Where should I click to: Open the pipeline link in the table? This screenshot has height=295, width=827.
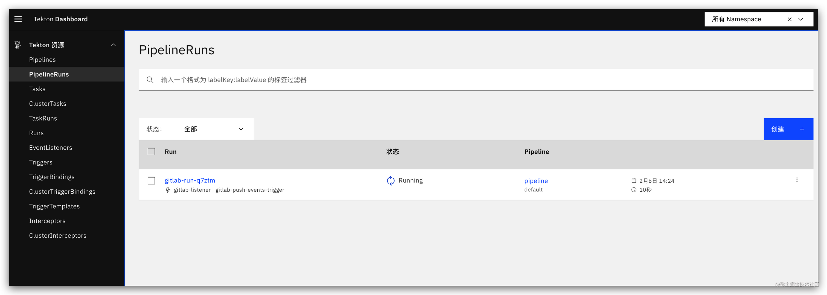(x=536, y=181)
